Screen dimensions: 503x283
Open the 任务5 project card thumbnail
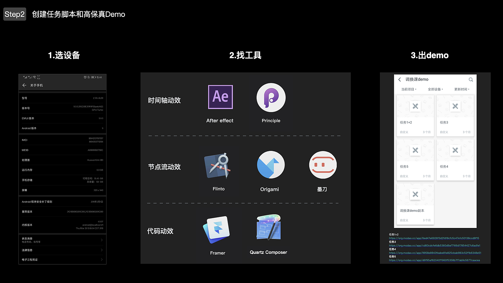pos(415,150)
